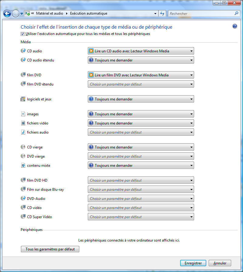Open help via the question mark icon
Image resolution: width=243 pixels, height=272 pixels.
(x=234, y=26)
